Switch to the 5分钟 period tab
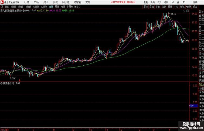The height and width of the screenshot is (131, 204). point(20,7)
